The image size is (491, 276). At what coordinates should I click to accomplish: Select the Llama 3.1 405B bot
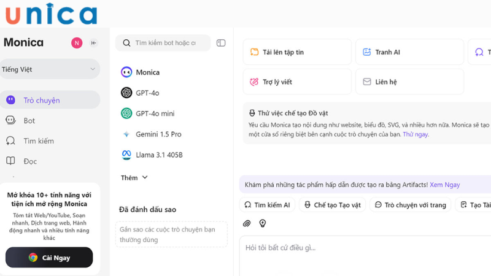[158, 155]
